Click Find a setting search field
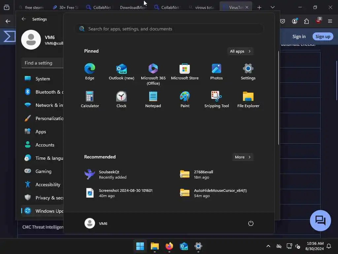The image size is (338, 254). (42, 63)
